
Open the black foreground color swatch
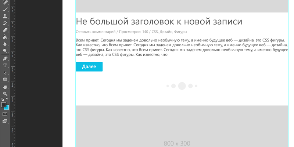pyautogui.click(x=4, y=105)
